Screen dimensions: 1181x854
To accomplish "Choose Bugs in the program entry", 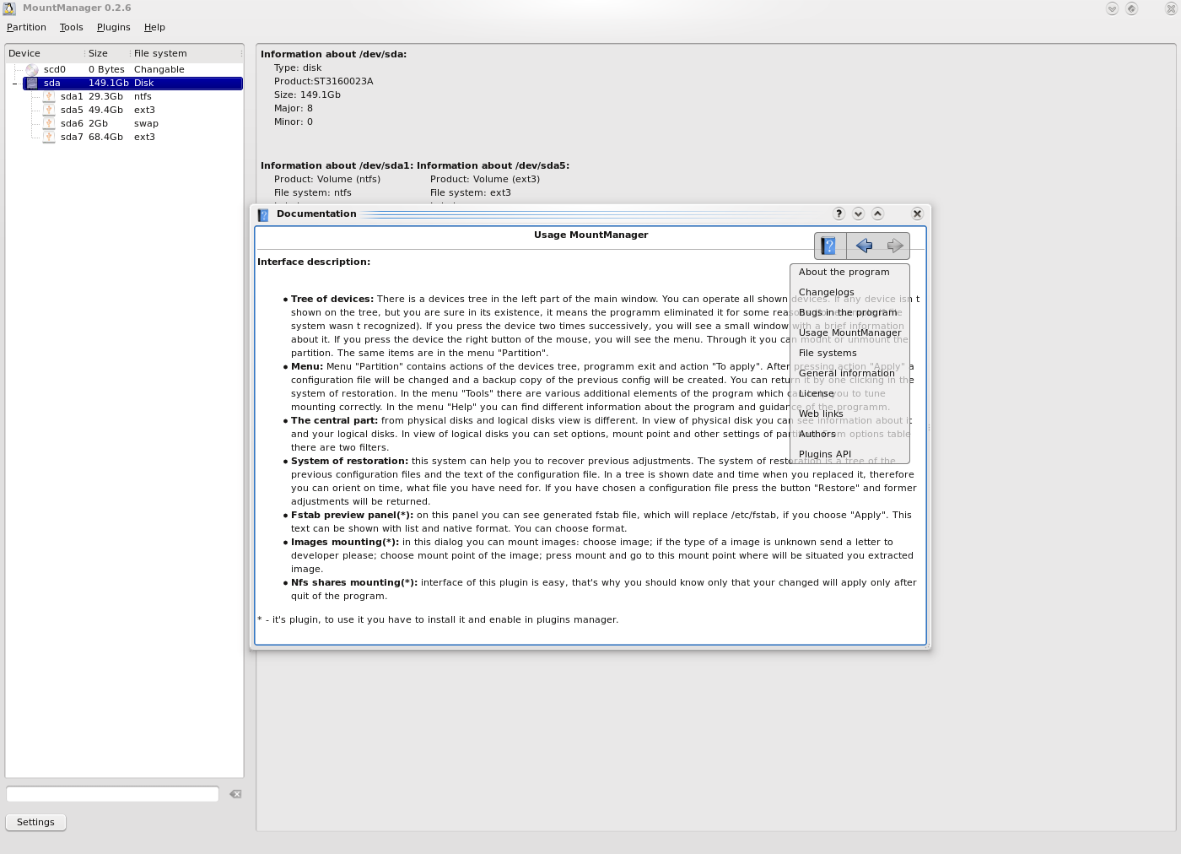I will [x=849, y=312].
